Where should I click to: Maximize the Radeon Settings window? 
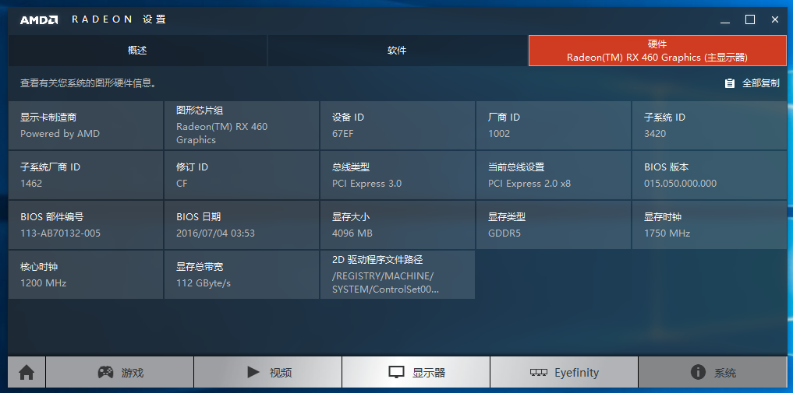click(x=750, y=19)
